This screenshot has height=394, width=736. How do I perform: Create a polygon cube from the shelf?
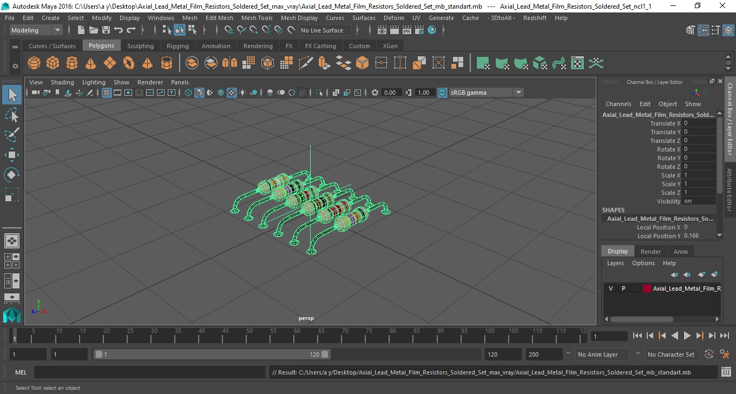tap(52, 63)
